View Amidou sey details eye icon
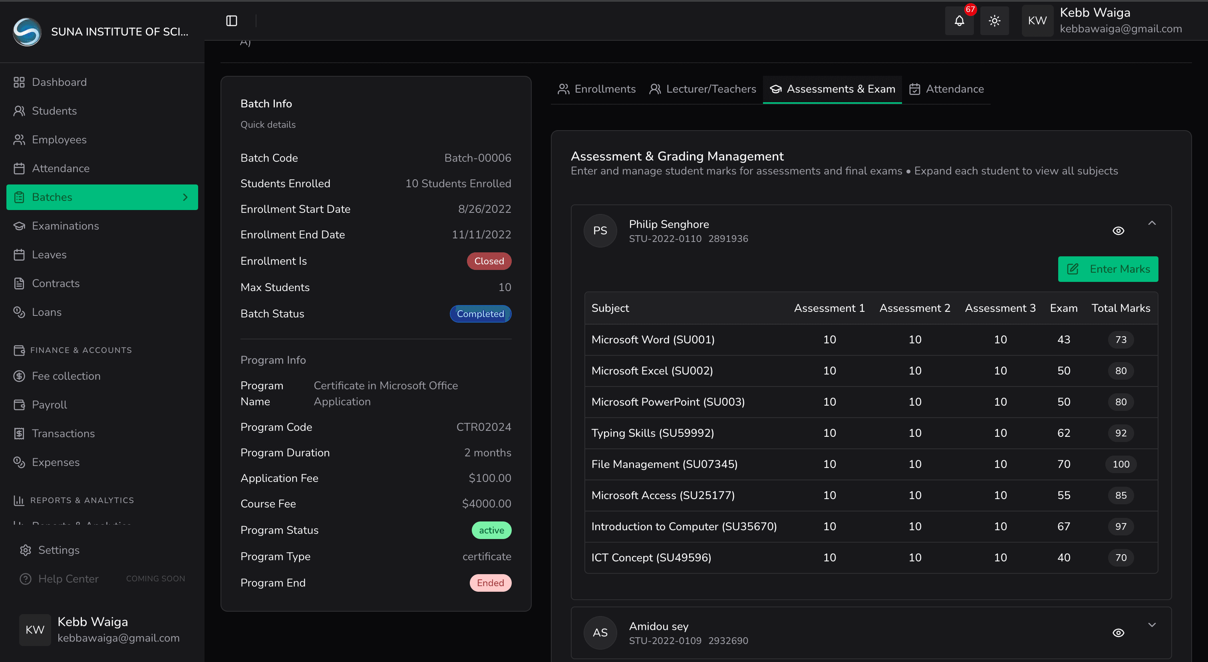 tap(1118, 633)
